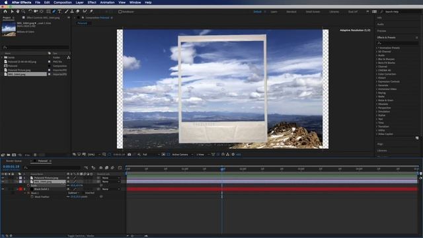The height and width of the screenshot is (238, 423).
Task: Open the Animation menu
Action: tap(107, 3)
